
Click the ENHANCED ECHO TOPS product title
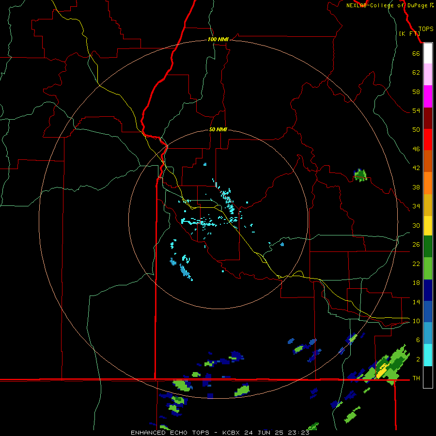[170, 433]
